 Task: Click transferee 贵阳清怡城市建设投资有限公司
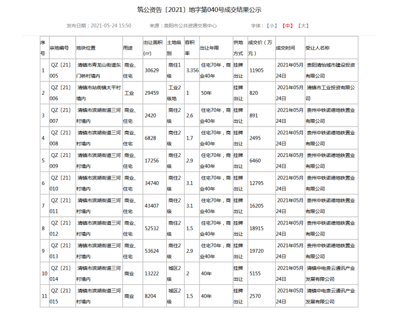(331, 70)
